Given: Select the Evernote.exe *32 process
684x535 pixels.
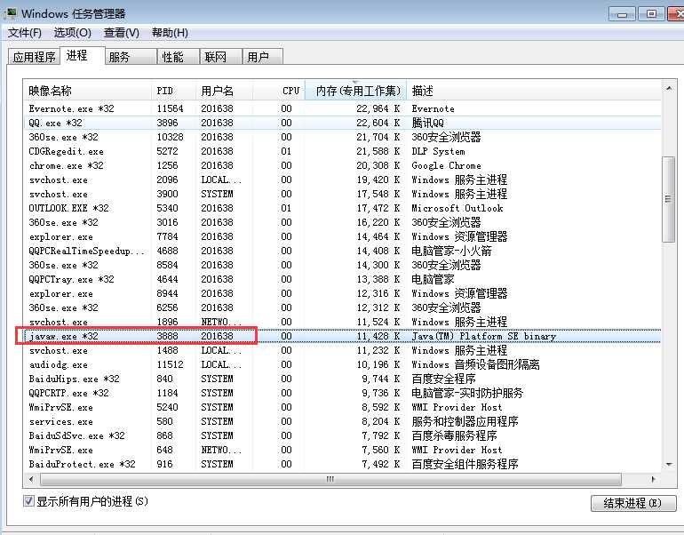Looking at the screenshot, I should (x=342, y=108).
